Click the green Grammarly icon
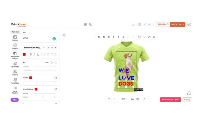 pos(54,39)
